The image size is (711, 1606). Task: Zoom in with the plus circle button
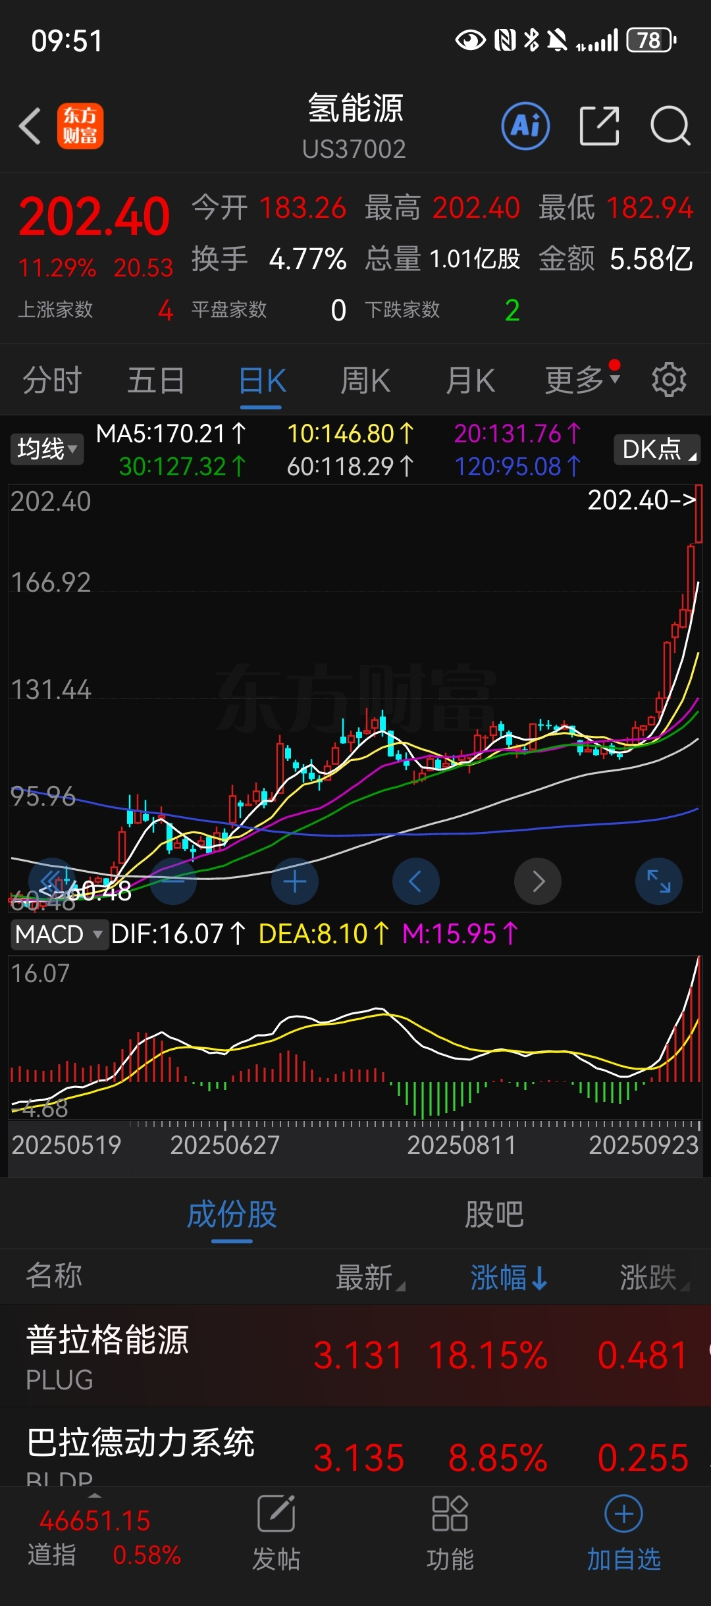click(294, 881)
